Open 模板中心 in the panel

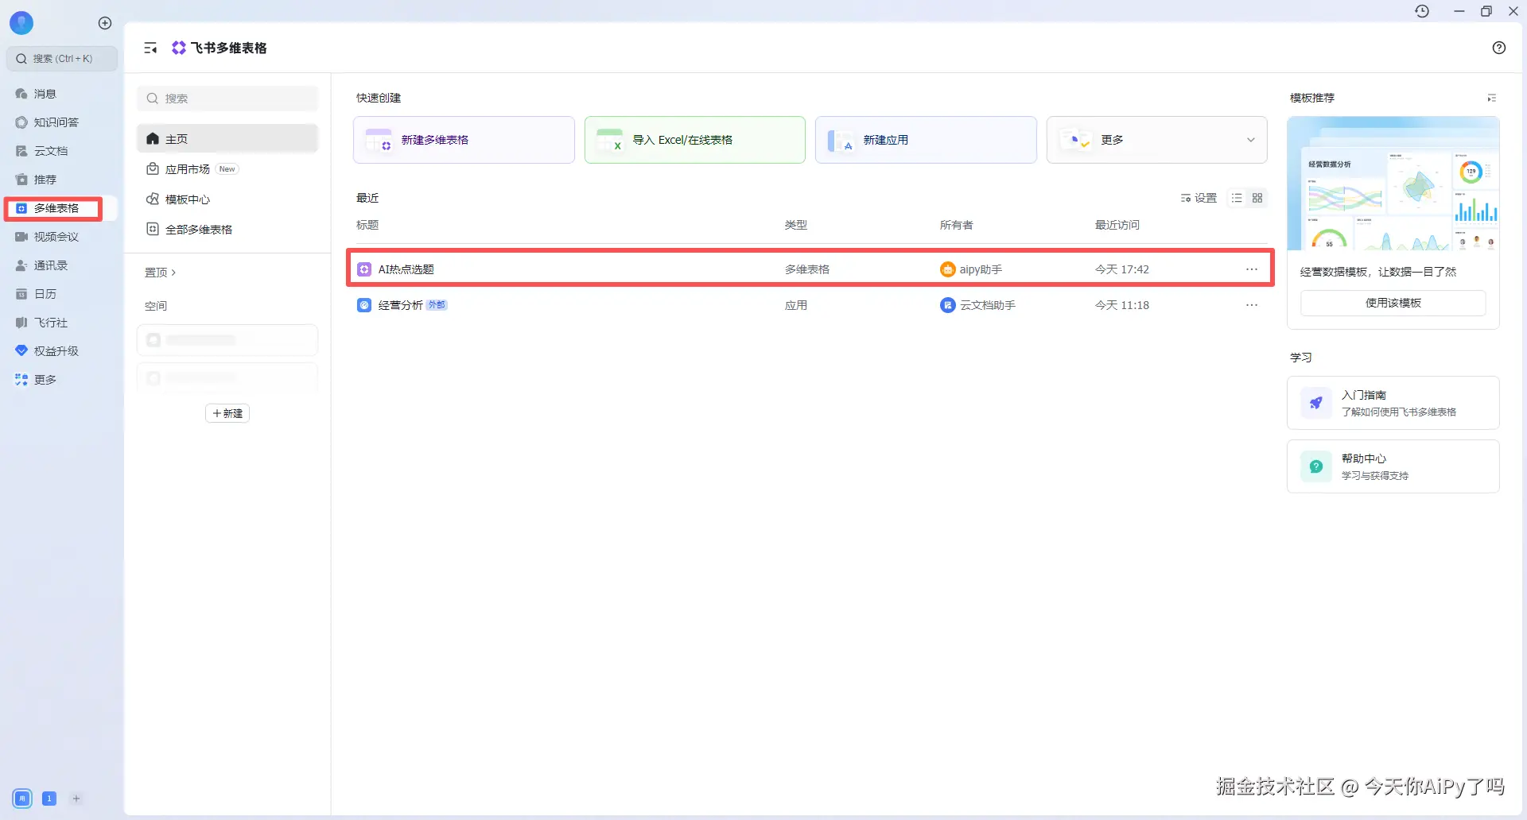point(227,199)
